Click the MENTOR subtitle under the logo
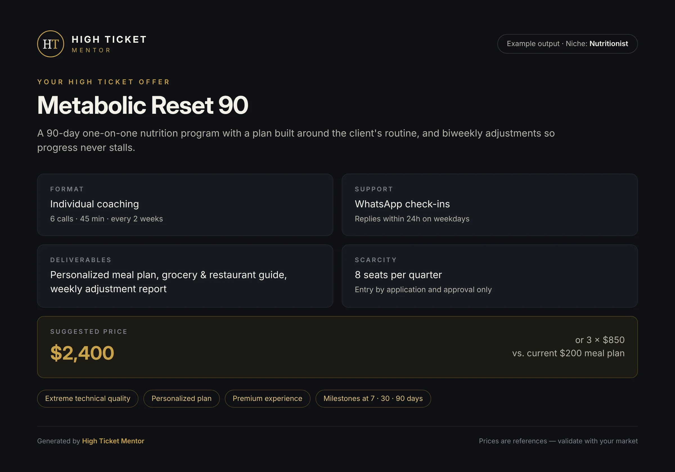The height and width of the screenshot is (472, 675). [x=91, y=50]
